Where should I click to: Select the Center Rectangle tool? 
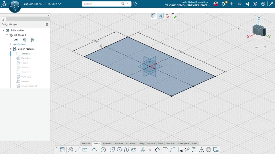85,150
